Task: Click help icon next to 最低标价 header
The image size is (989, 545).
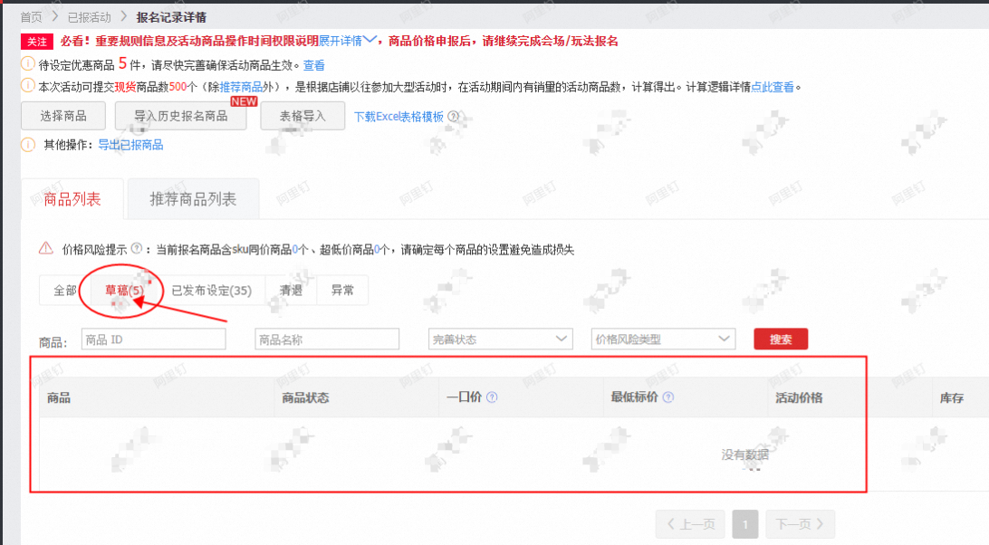Action: (x=668, y=397)
